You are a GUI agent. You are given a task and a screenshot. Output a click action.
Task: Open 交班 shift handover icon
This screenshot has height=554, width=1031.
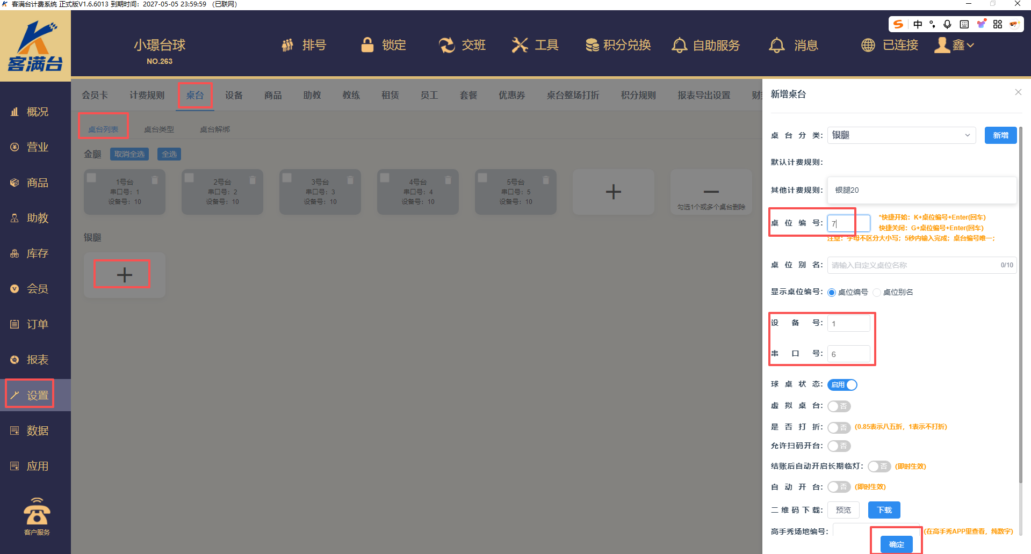click(446, 45)
